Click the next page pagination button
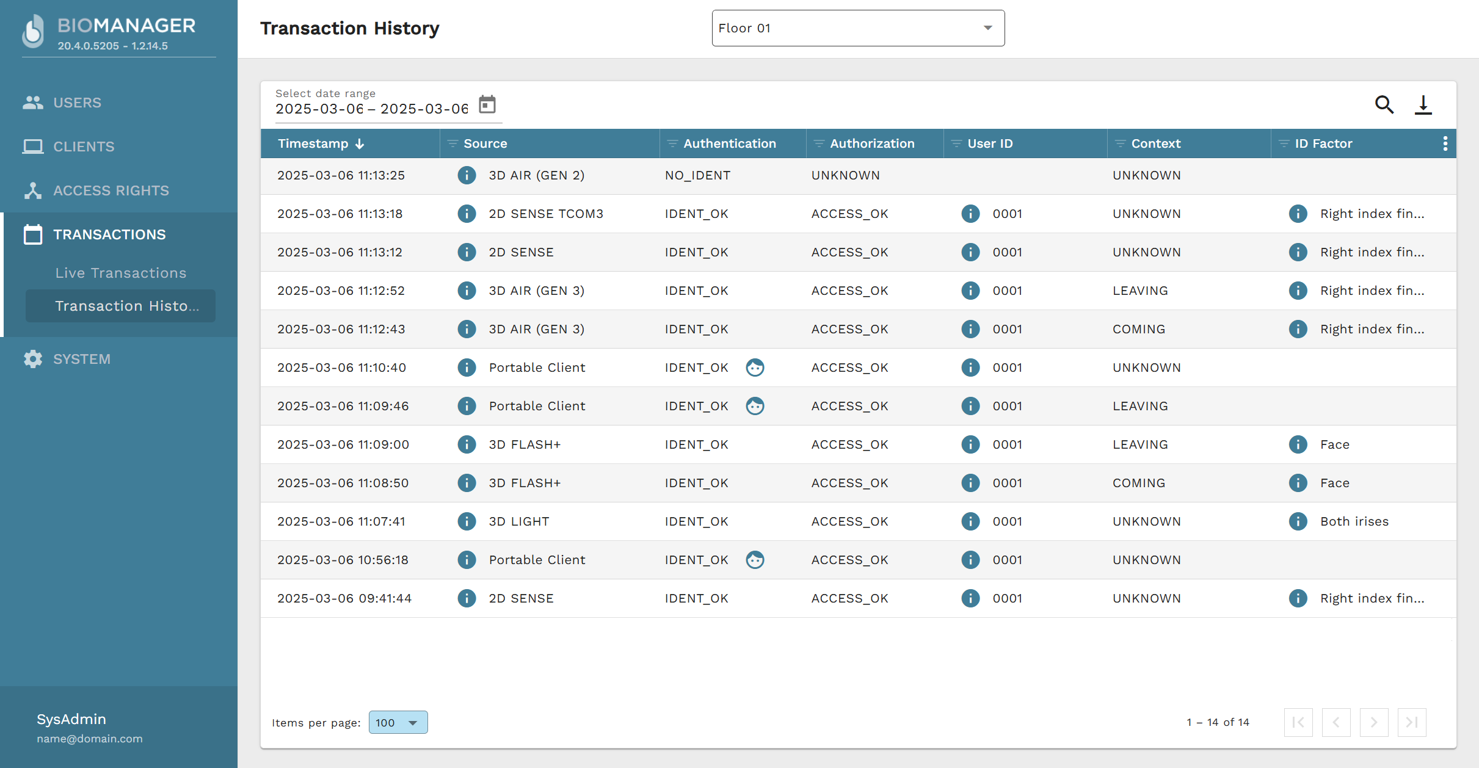The width and height of the screenshot is (1479, 768). (x=1373, y=722)
